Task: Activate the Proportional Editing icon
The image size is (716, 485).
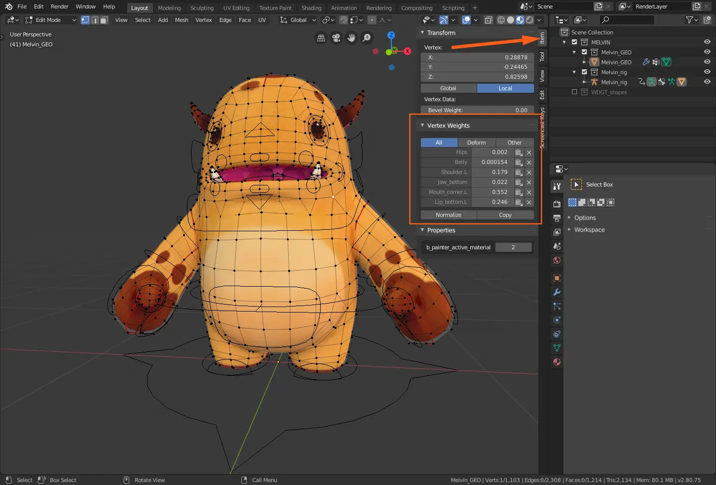Action: 372,20
